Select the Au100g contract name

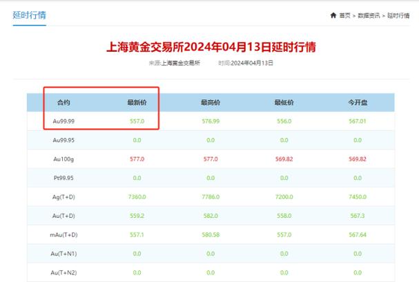click(x=64, y=159)
